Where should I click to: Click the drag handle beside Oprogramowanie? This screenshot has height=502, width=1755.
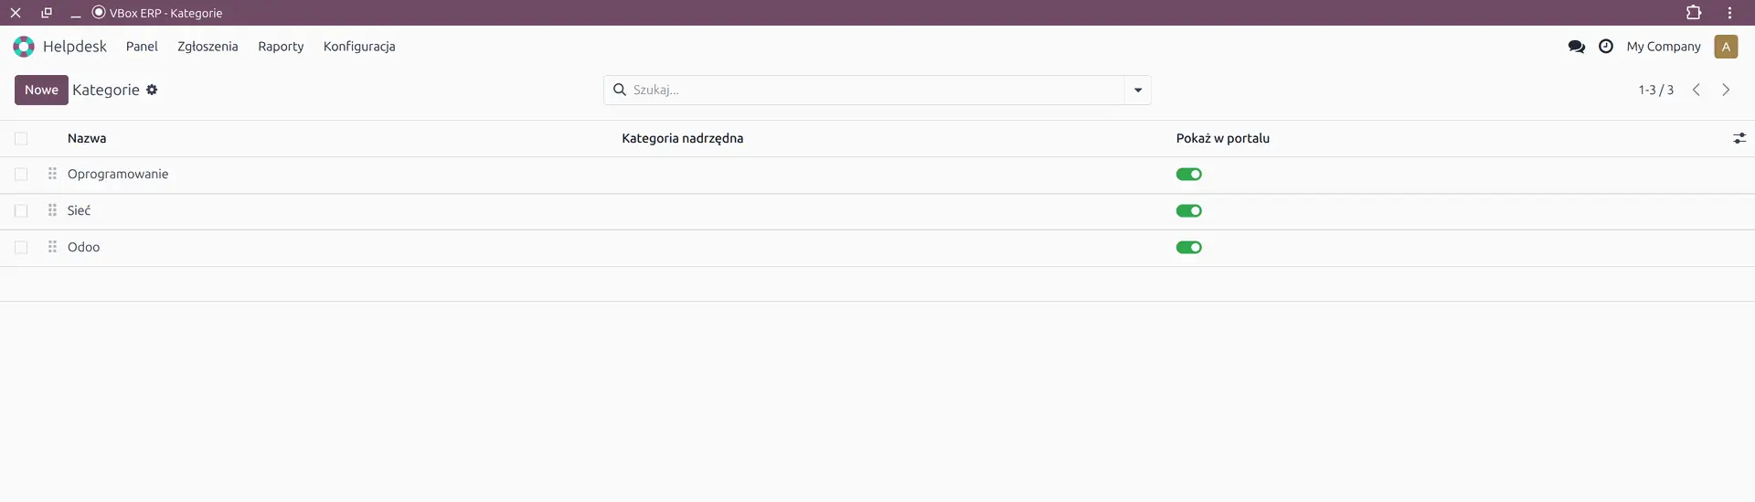(x=52, y=174)
